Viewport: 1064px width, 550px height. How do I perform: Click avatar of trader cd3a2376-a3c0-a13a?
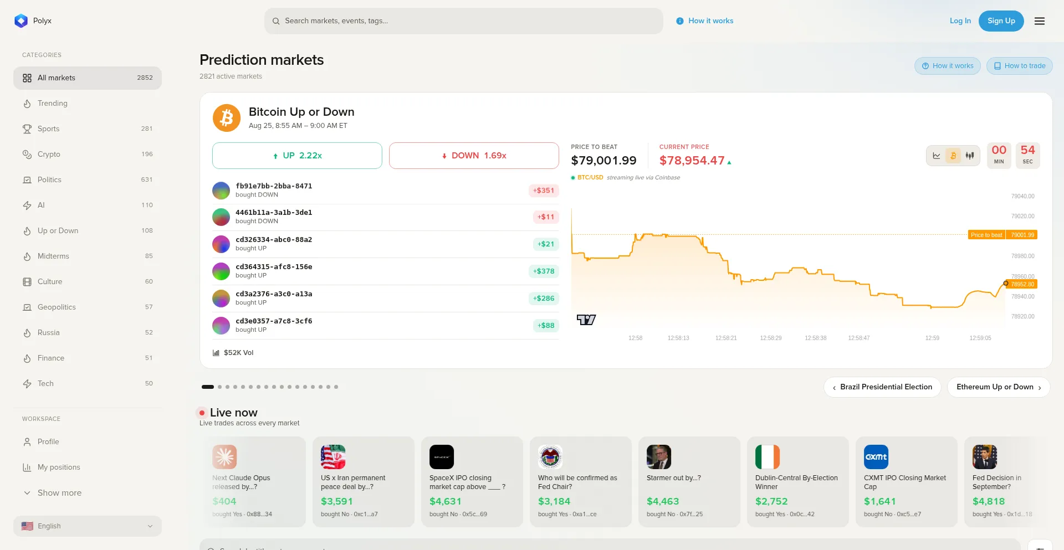221,299
